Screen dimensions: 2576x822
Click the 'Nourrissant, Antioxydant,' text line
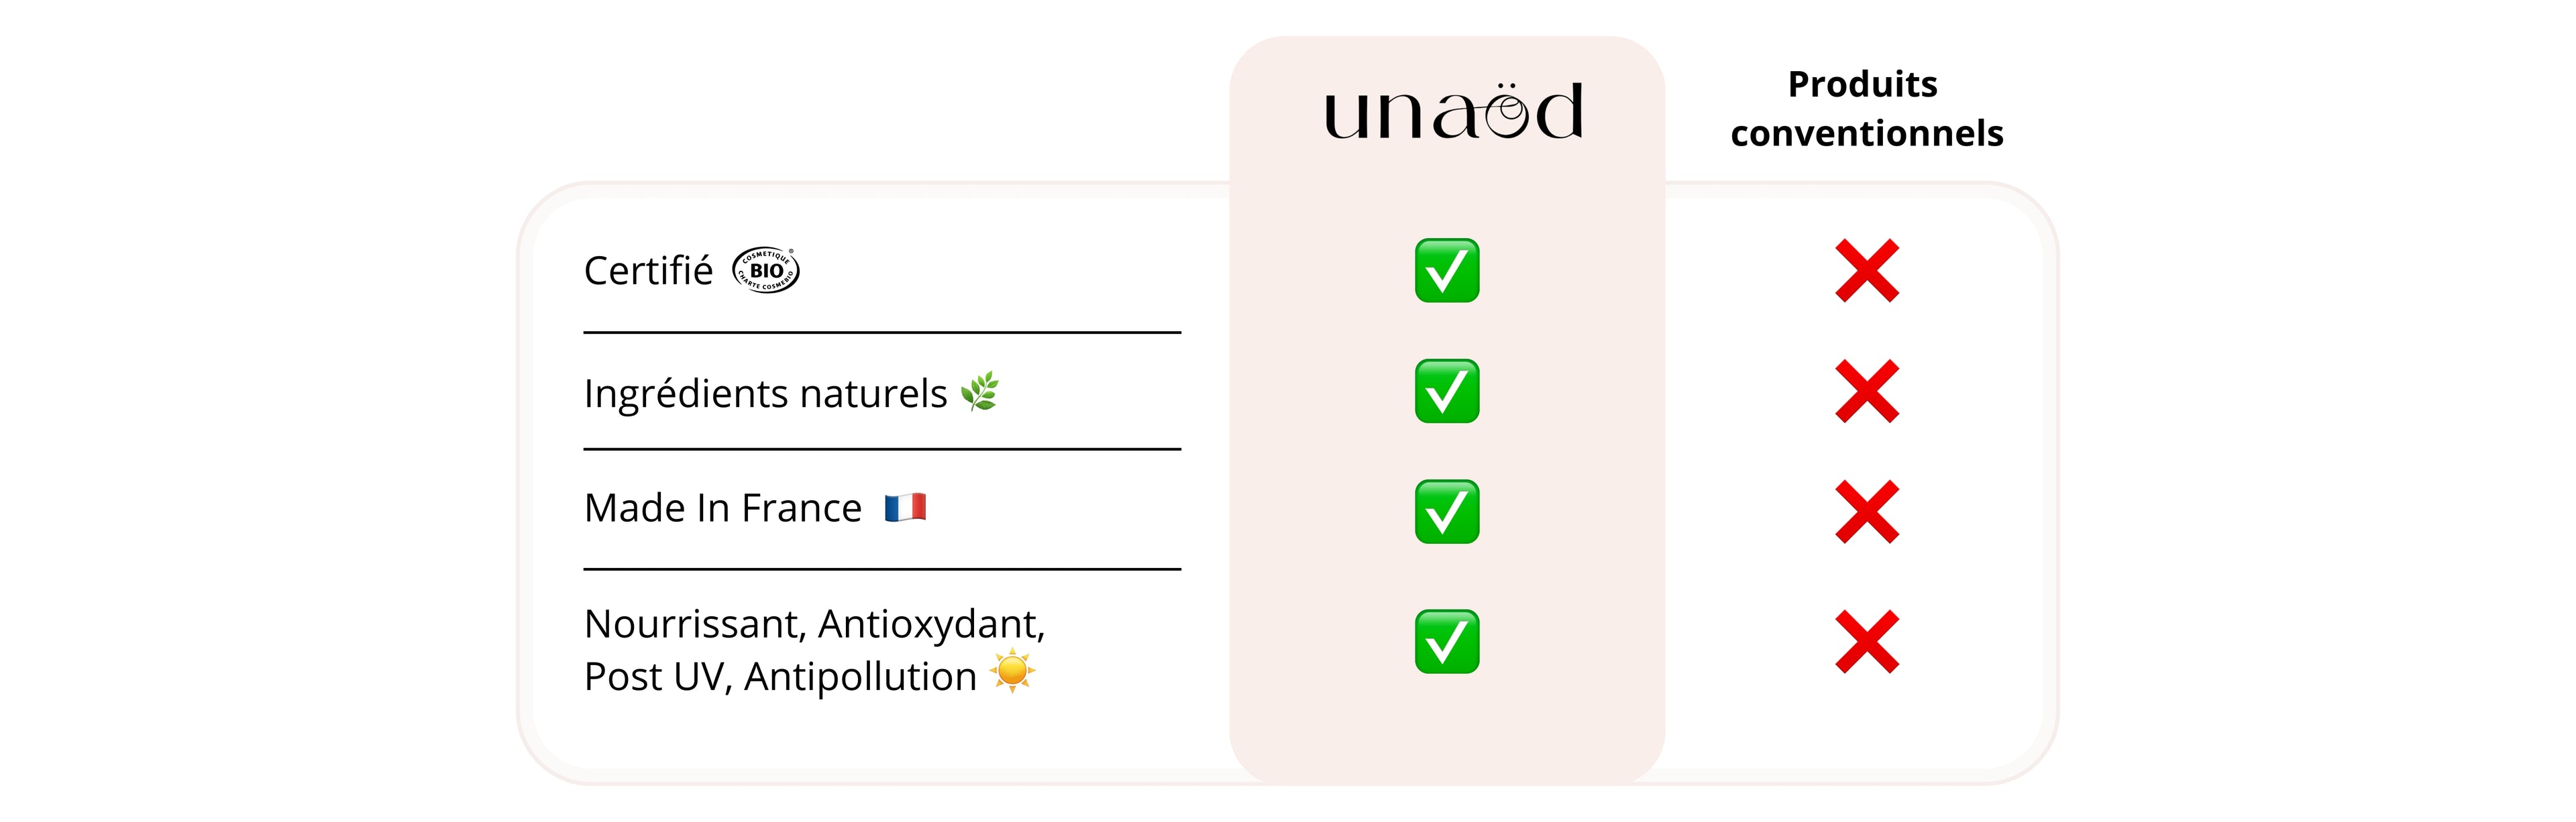pyautogui.click(x=814, y=624)
